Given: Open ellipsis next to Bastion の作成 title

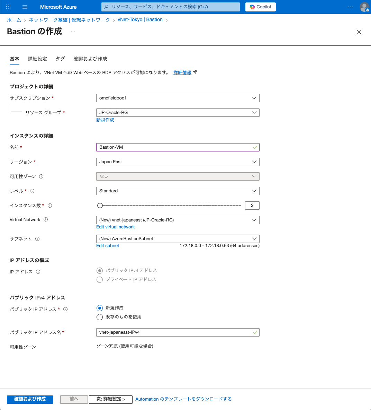Looking at the screenshot, I should pyautogui.click(x=73, y=32).
